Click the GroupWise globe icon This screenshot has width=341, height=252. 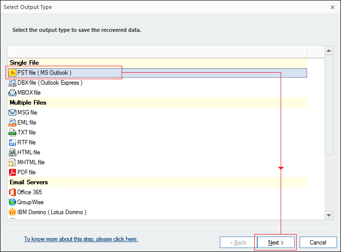coord(12,202)
